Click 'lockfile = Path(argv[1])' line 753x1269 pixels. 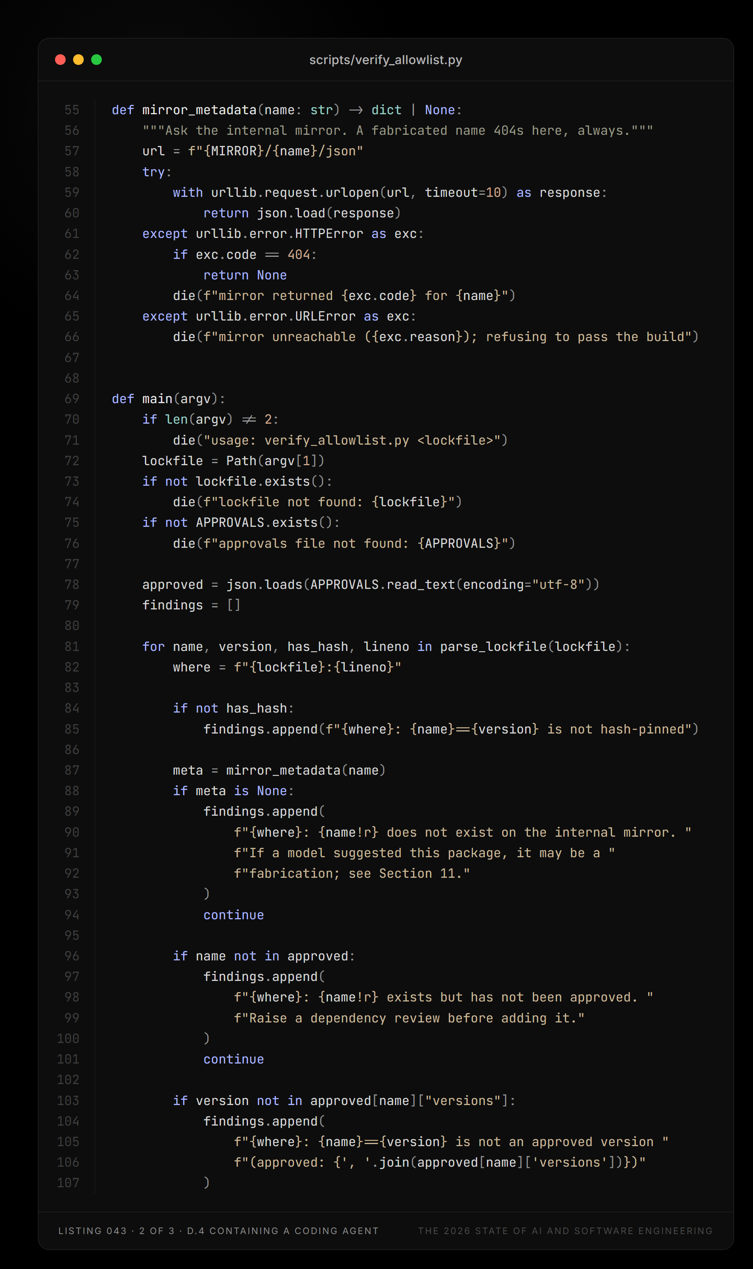233,461
